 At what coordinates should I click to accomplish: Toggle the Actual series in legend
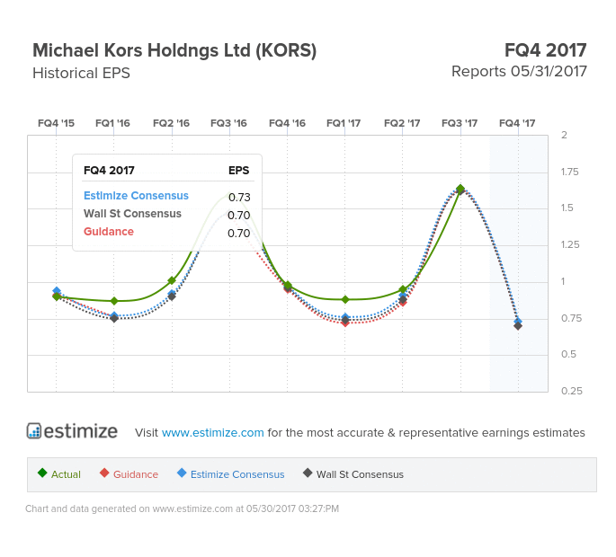click(59, 474)
